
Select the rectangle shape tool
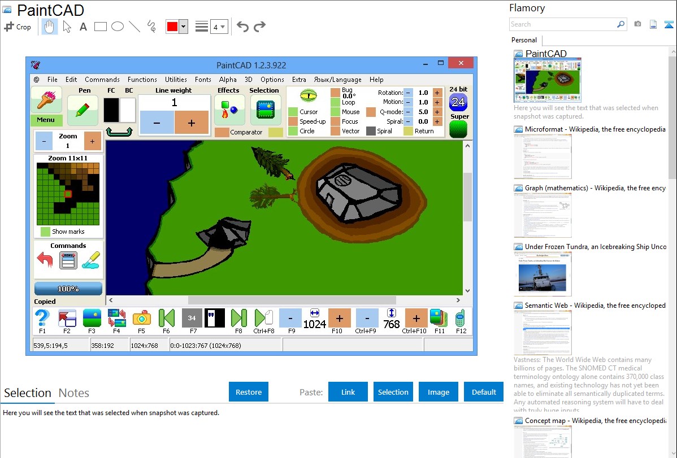point(100,27)
